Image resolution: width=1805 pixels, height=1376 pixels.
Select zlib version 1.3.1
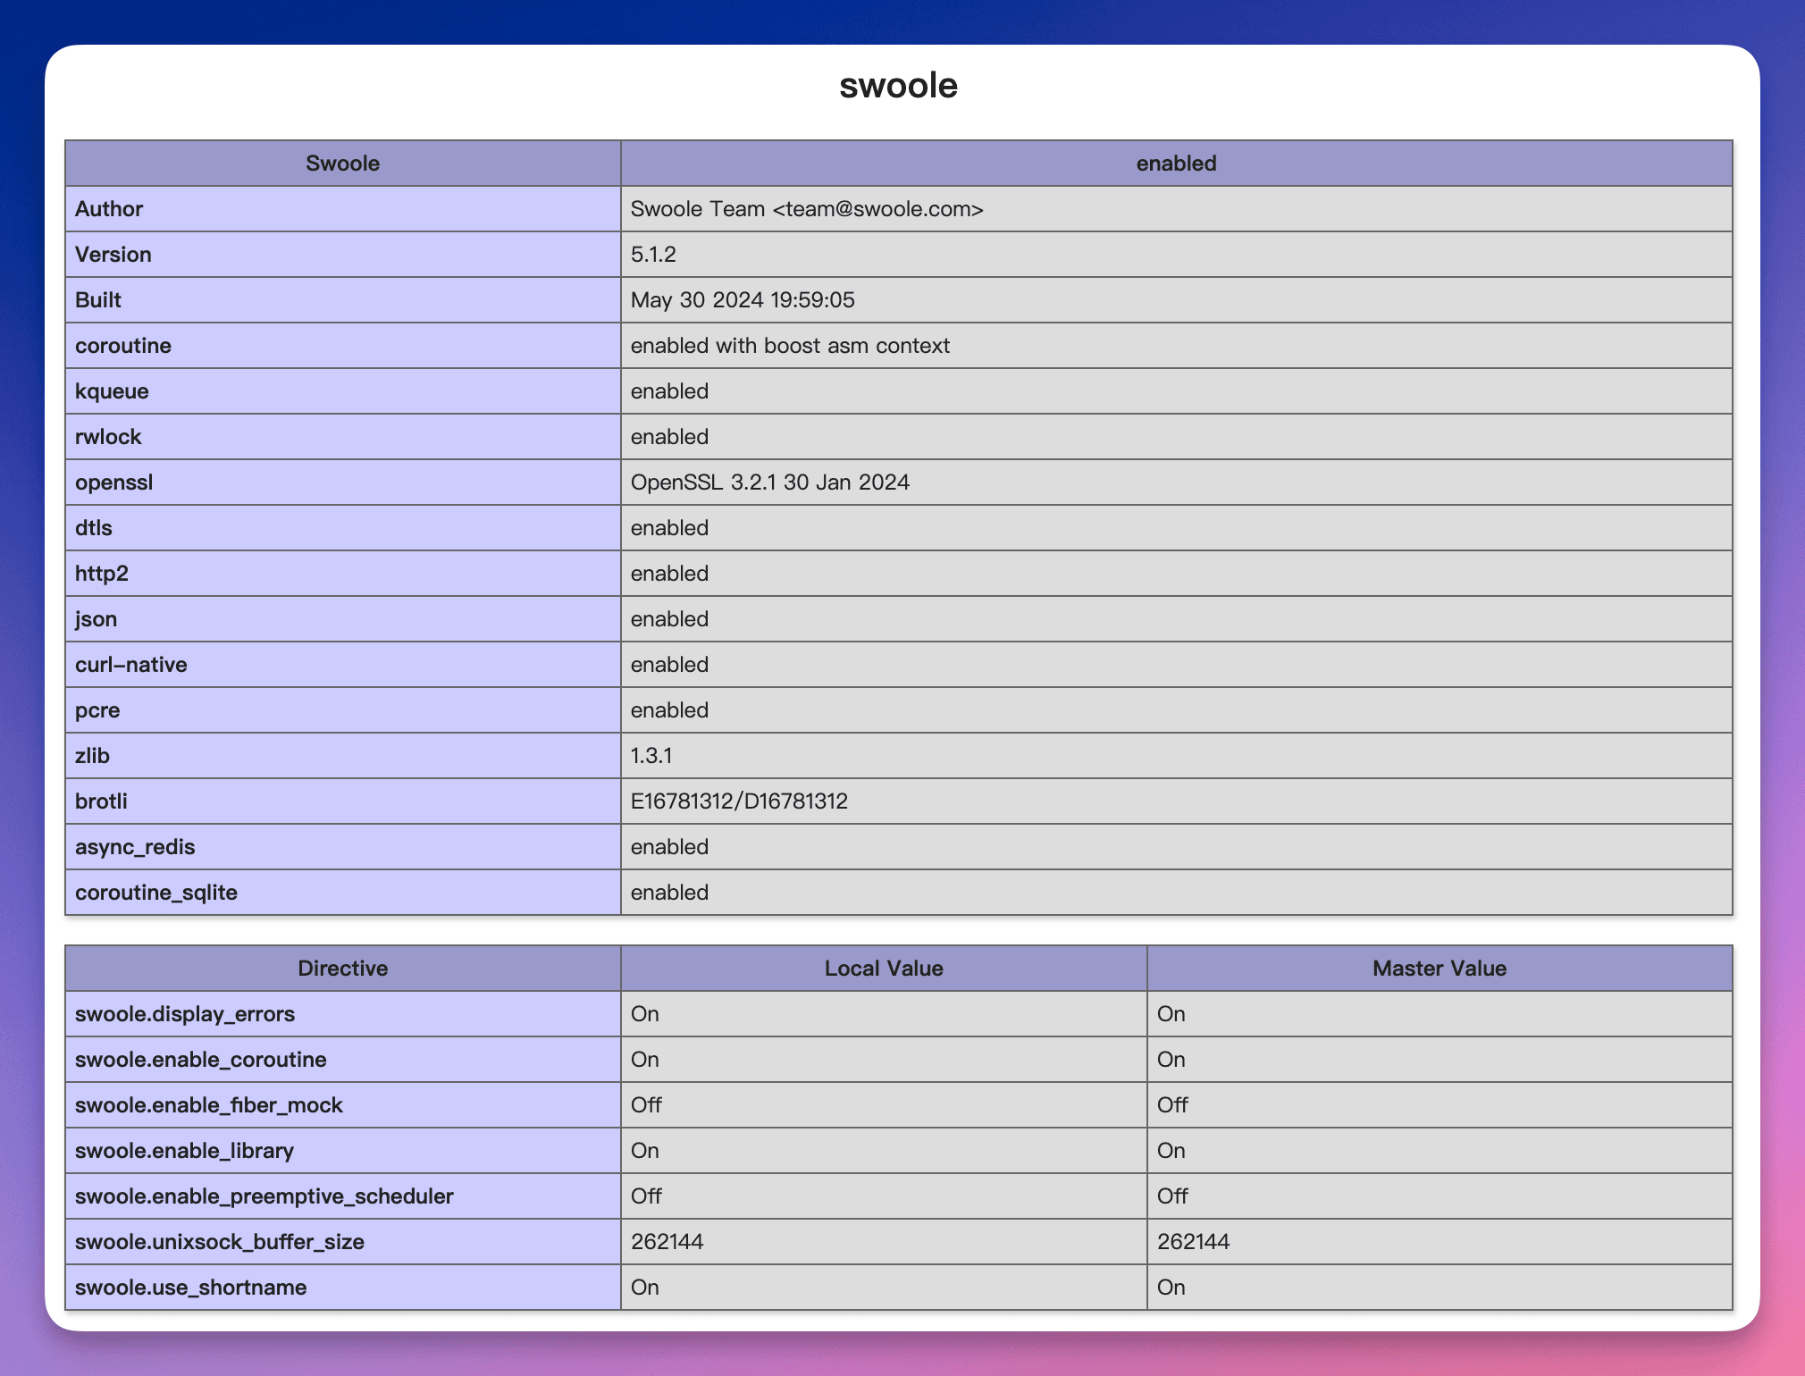coord(651,756)
